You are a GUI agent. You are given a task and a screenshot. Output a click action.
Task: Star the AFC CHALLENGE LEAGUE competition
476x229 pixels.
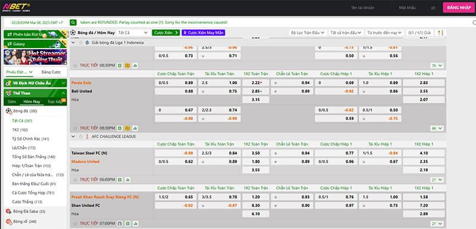(80, 136)
